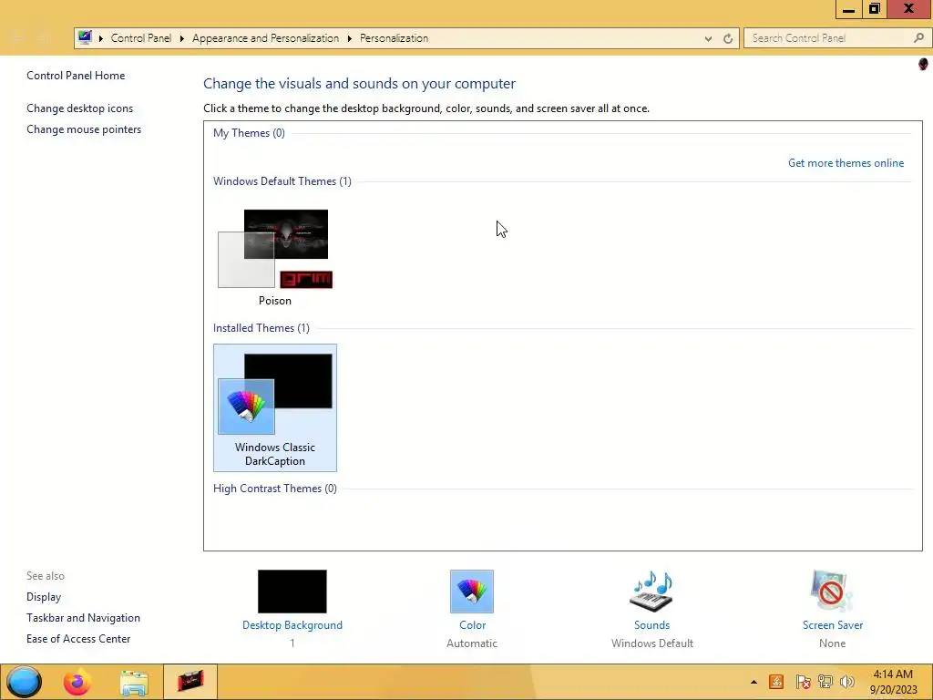This screenshot has width=933, height=700.
Task: Open the volume speaker tray icon
Action: (x=847, y=682)
